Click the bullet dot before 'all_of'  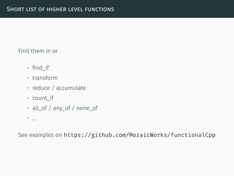click(x=28, y=108)
